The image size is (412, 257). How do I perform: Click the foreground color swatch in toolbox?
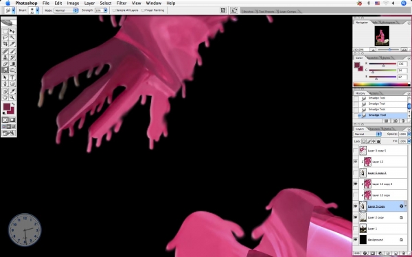coord(7,107)
